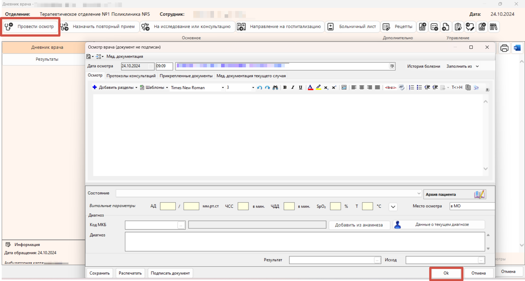The width and height of the screenshot is (525, 281).
Task: Click Направление на госпитализацию
Action: [x=280, y=27]
